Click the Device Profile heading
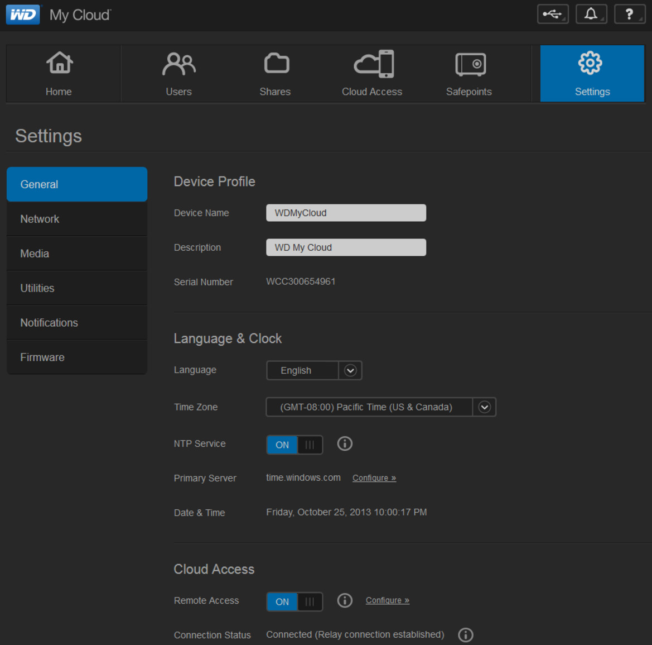 pos(215,181)
